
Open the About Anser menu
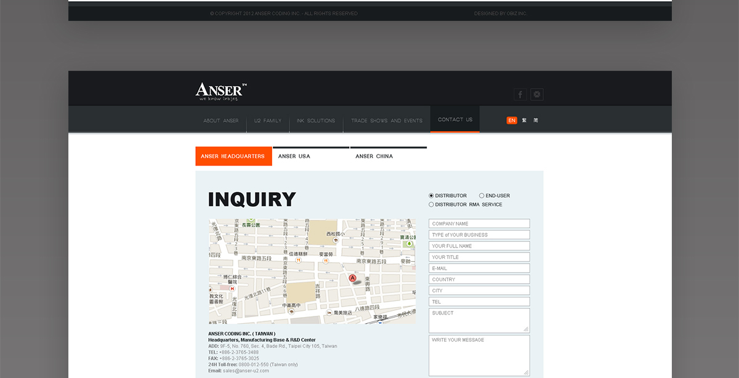coord(221,121)
